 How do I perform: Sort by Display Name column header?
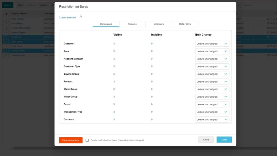19,14
